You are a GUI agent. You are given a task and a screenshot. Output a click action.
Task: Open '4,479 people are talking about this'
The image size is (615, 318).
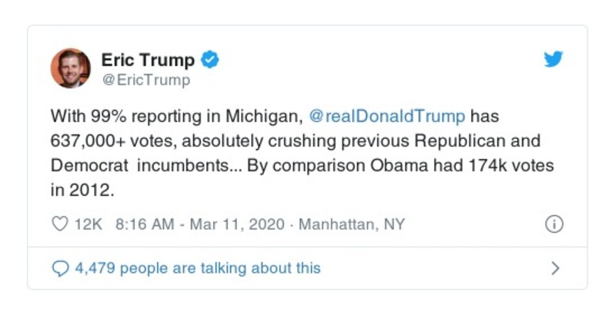[196, 268]
